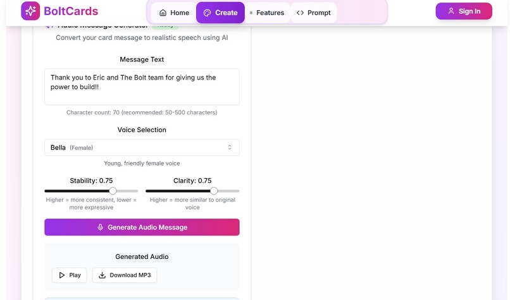The height and width of the screenshot is (300, 510).
Task: Click the small dot icon beside Features
Action: (251, 13)
